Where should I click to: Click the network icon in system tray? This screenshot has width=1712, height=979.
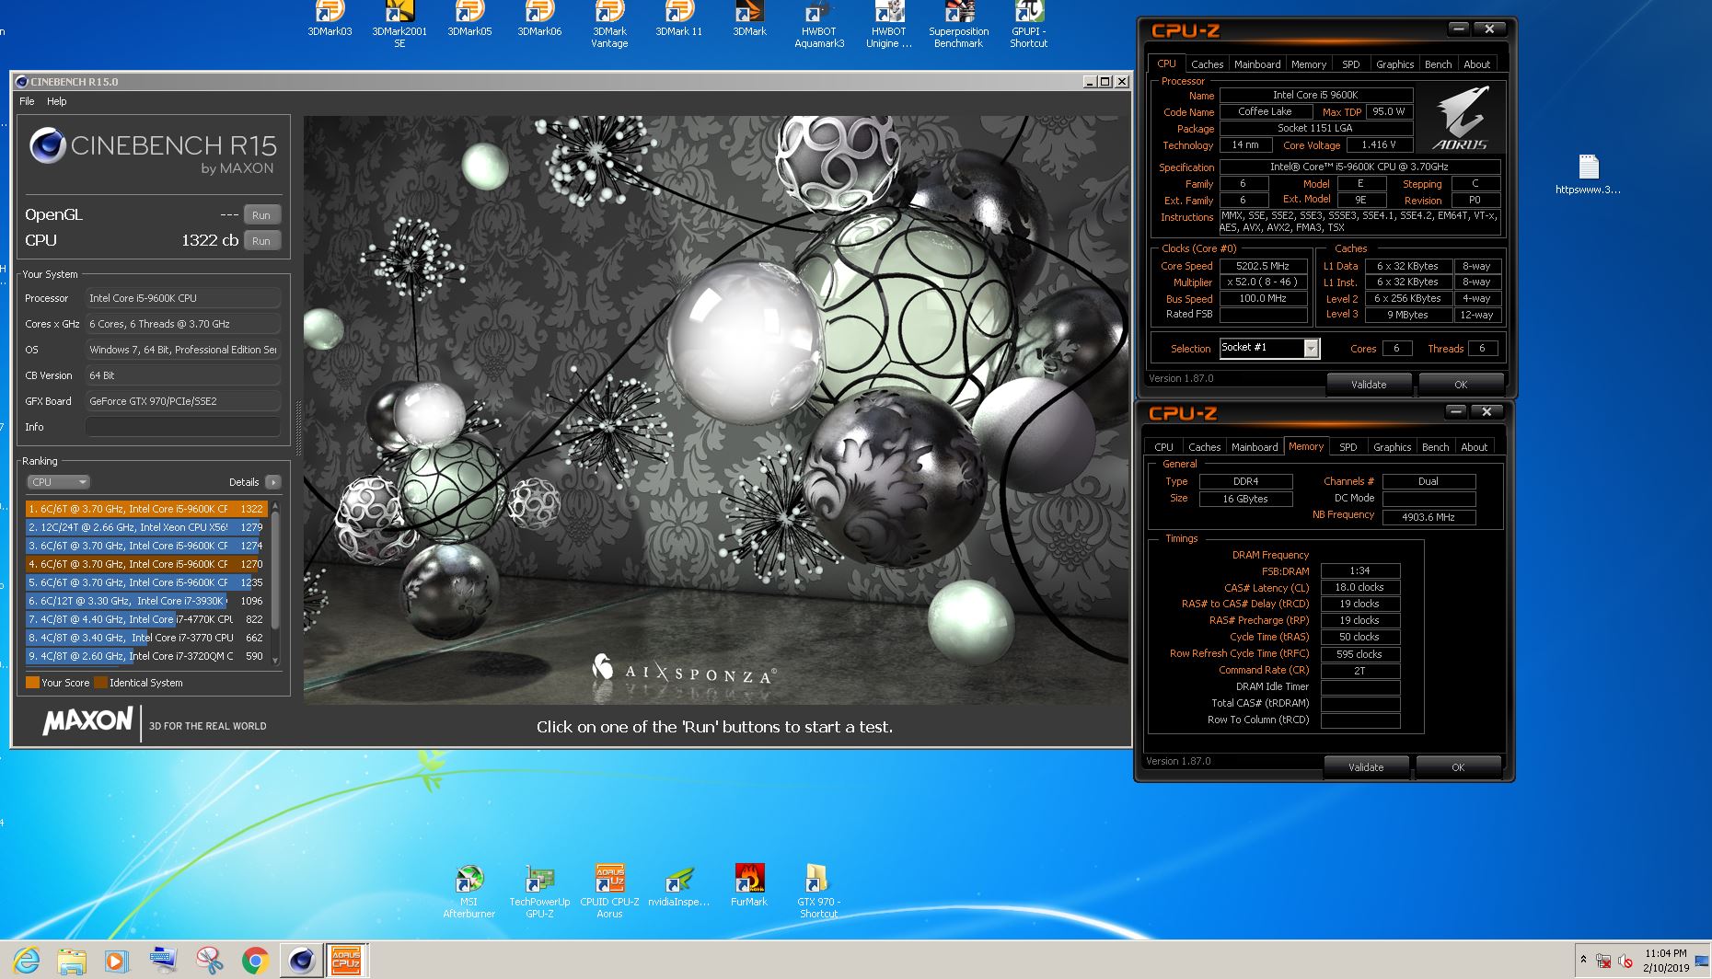click(1603, 961)
